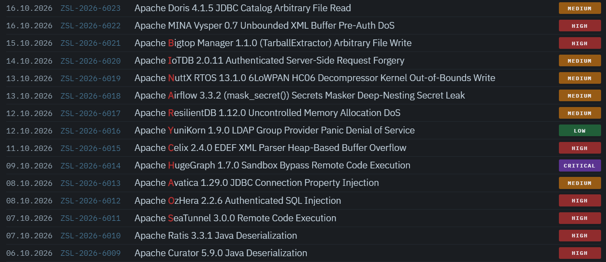
Task: Open advisory ID ZSL-2026-6021
Action: (91, 43)
